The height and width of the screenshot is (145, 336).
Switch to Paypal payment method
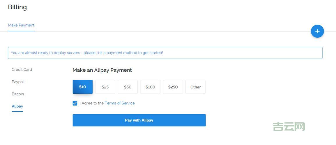point(18,82)
